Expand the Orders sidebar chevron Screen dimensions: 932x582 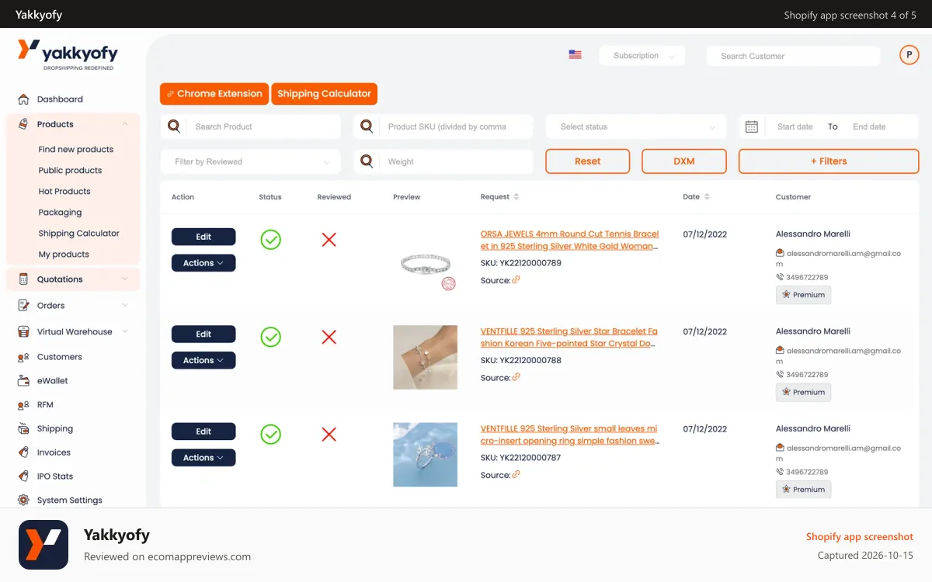coord(125,306)
